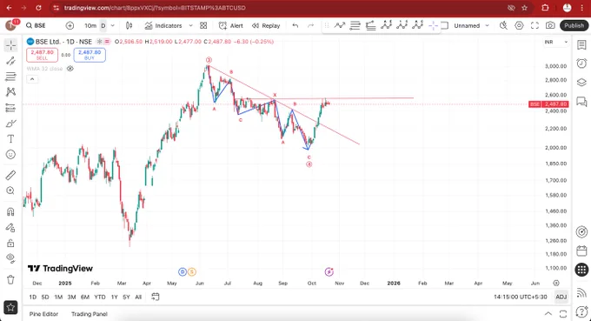Open the Indicators dialog
Image resolution: width=591 pixels, height=321 pixels.
click(x=163, y=25)
